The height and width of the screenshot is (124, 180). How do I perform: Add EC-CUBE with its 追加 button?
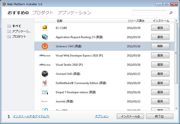click(x=160, y=28)
